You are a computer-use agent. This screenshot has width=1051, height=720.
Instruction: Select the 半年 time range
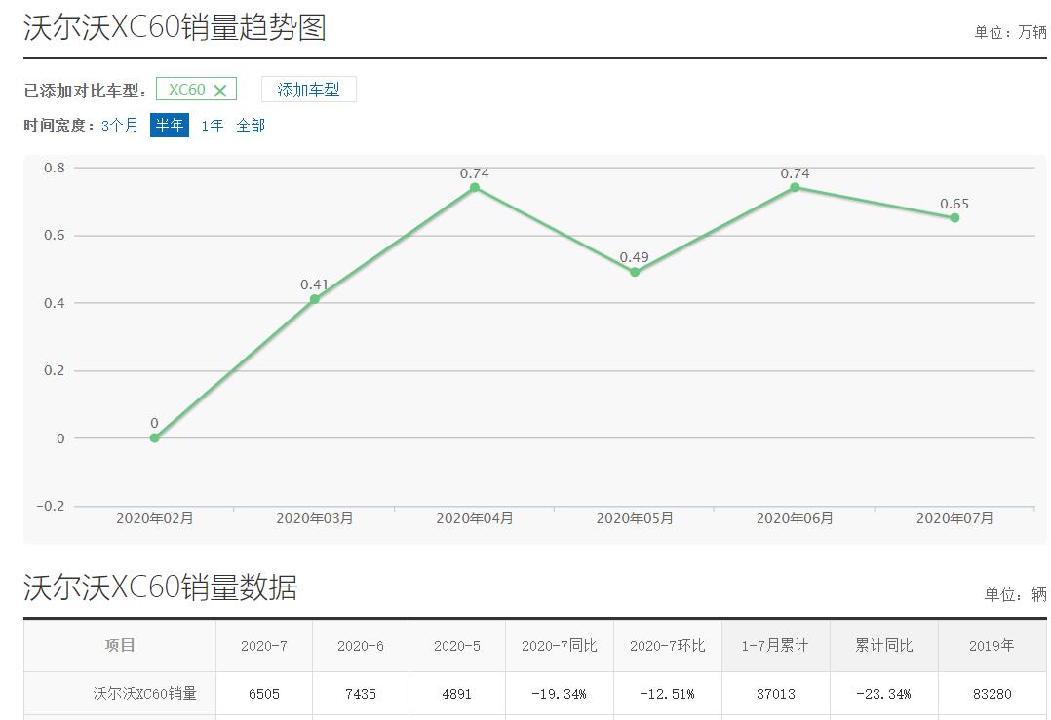click(x=169, y=125)
